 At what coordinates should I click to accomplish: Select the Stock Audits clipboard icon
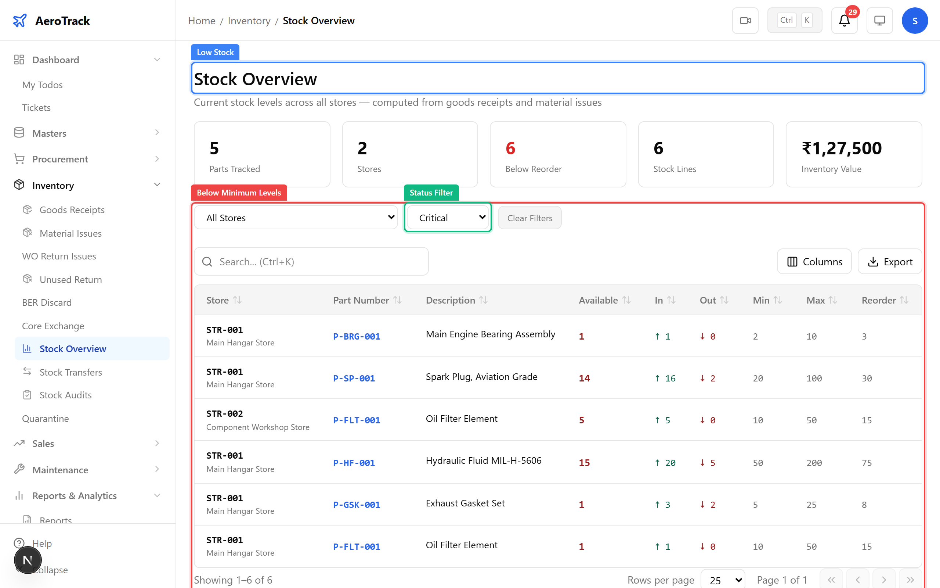point(27,395)
